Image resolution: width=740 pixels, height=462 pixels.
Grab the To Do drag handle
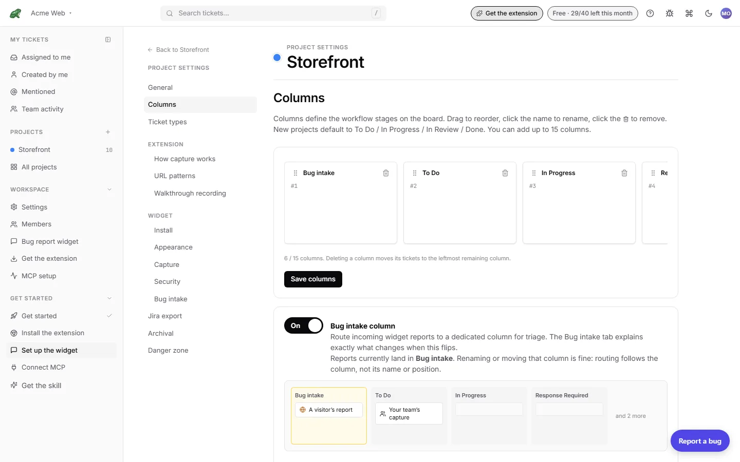415,173
